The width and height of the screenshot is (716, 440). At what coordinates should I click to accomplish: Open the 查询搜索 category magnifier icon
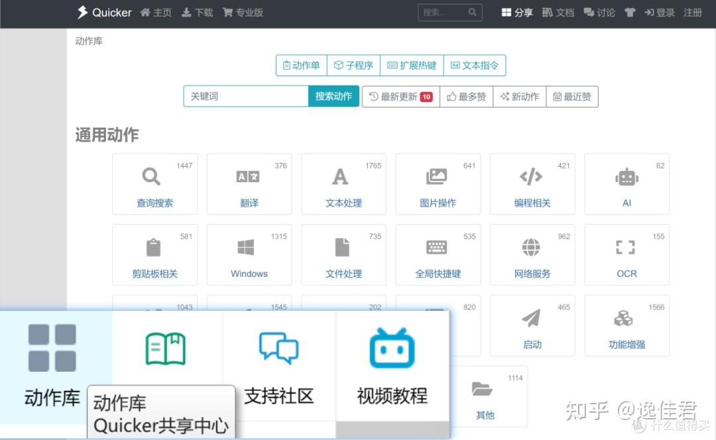(x=151, y=176)
